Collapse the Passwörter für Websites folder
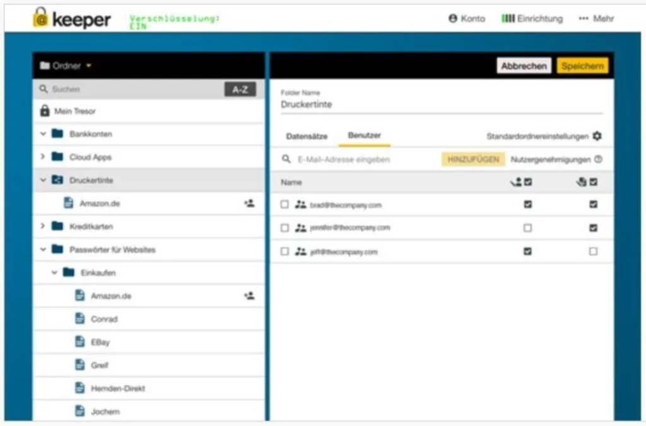The image size is (646, 426). pos(43,250)
